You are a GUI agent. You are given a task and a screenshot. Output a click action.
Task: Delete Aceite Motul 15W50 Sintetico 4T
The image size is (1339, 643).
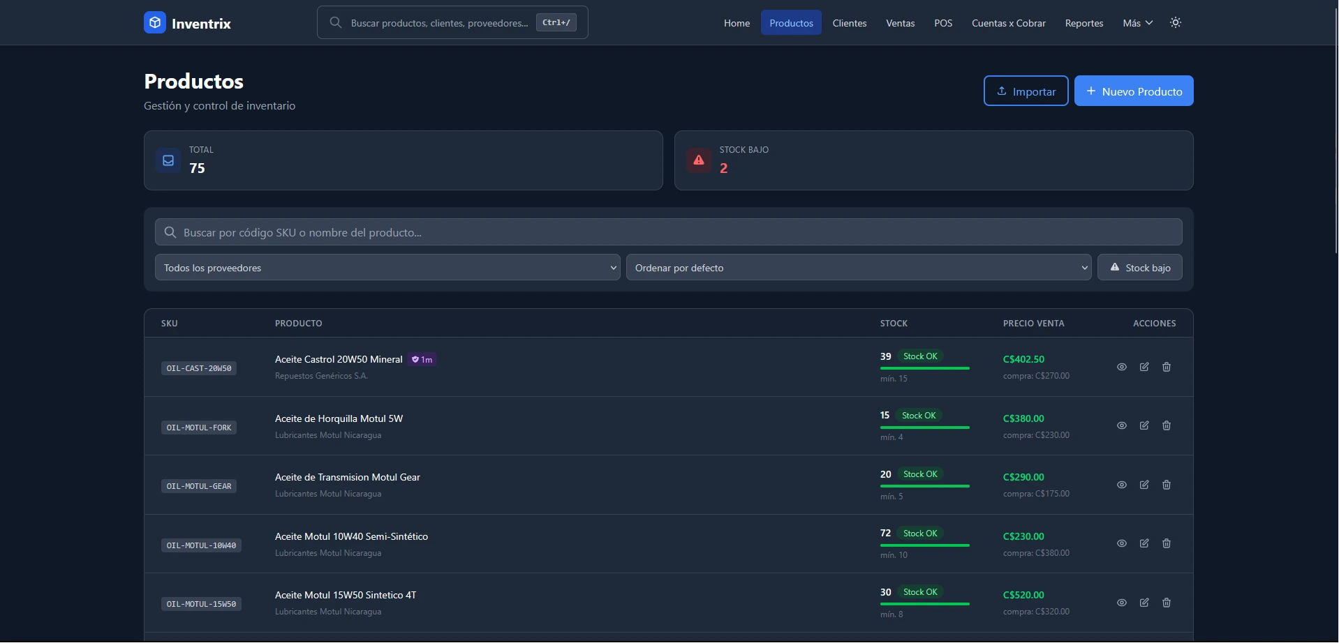(1167, 603)
